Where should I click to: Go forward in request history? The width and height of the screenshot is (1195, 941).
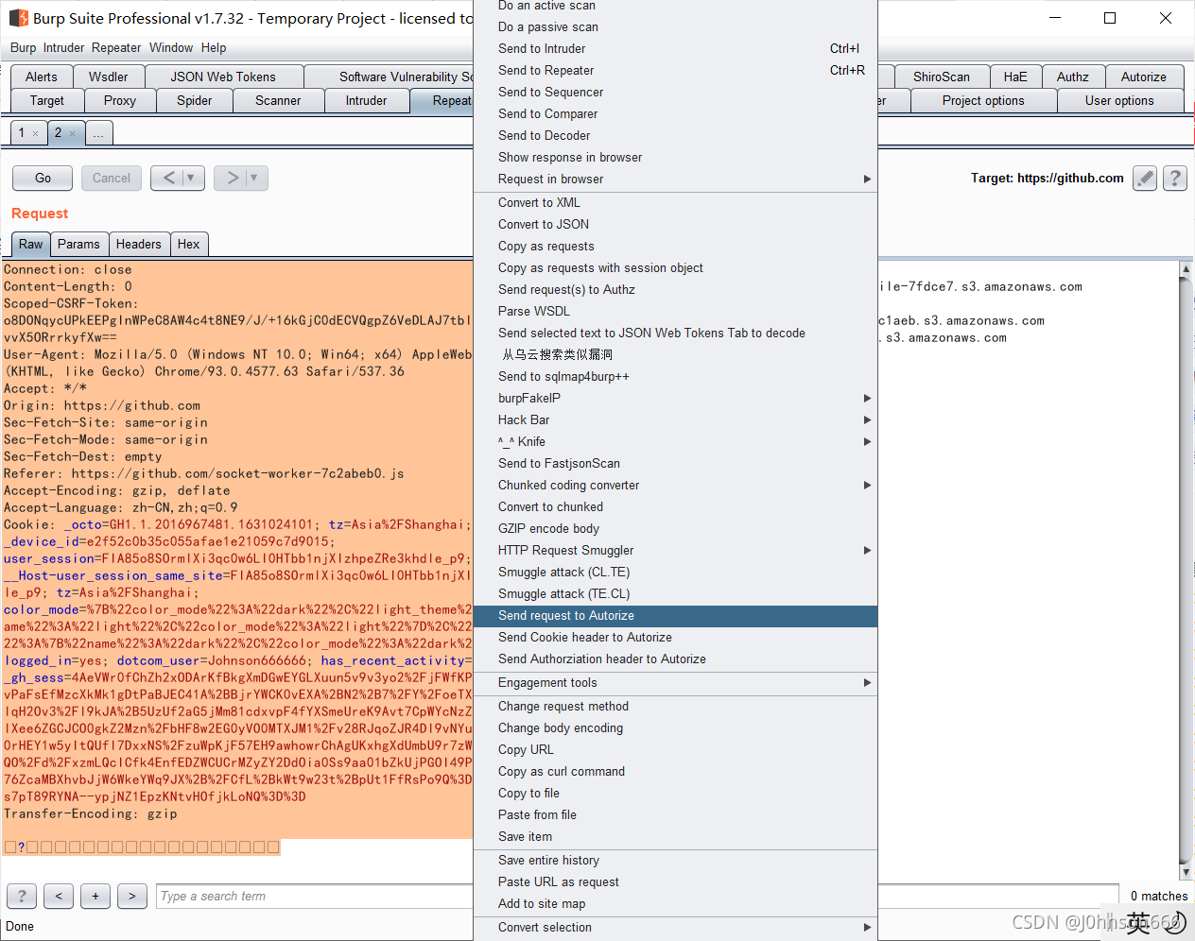tap(233, 178)
